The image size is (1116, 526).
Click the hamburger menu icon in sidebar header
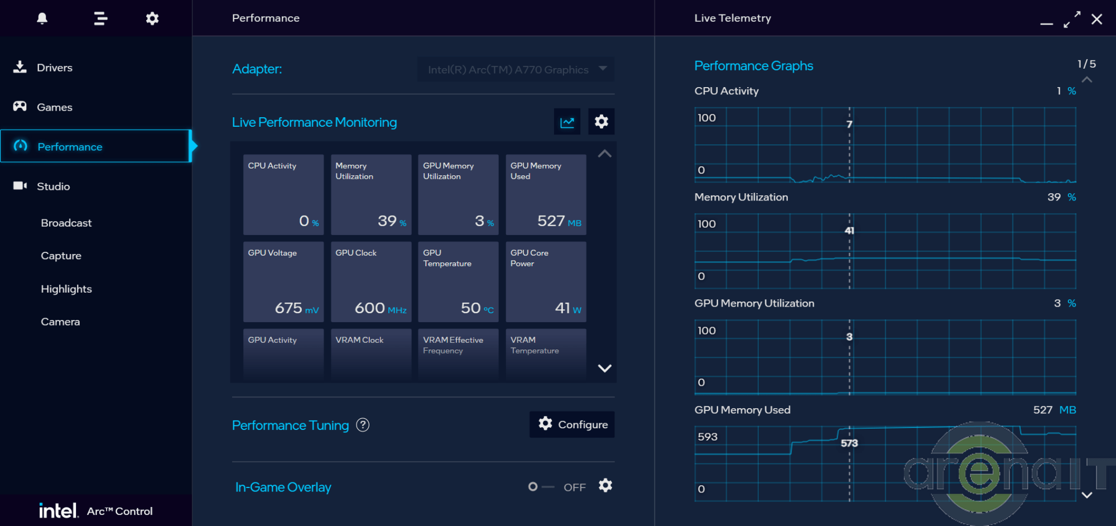[100, 18]
